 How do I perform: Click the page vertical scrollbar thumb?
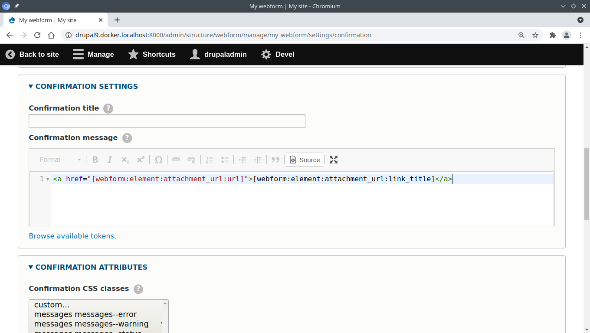(587, 185)
